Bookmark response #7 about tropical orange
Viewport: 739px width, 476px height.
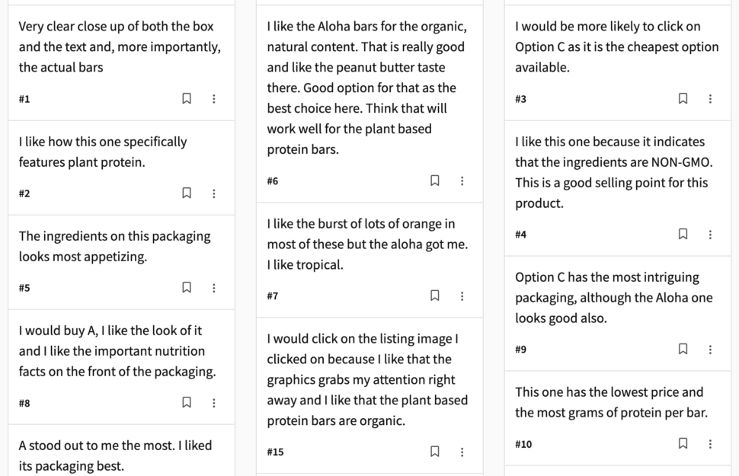pyautogui.click(x=435, y=296)
